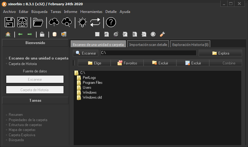The height and width of the screenshot is (147, 248).
Task: Switch to Exploración Historia (0) tab
Action: [190, 44]
